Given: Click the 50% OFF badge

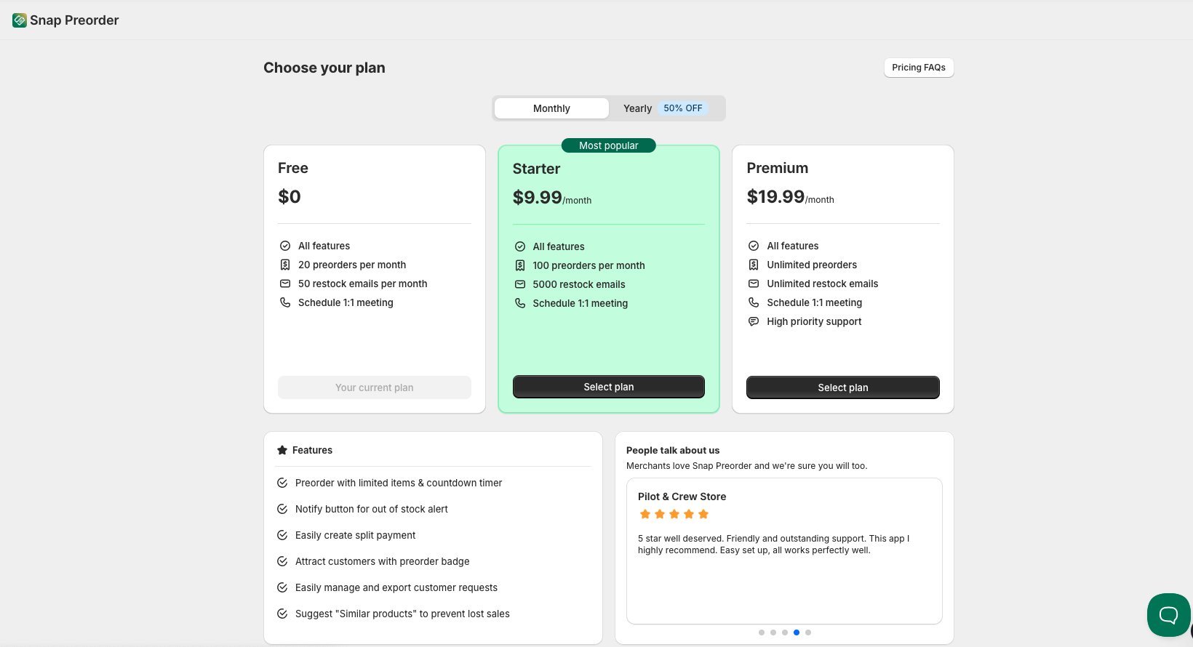Looking at the screenshot, I should coord(682,108).
